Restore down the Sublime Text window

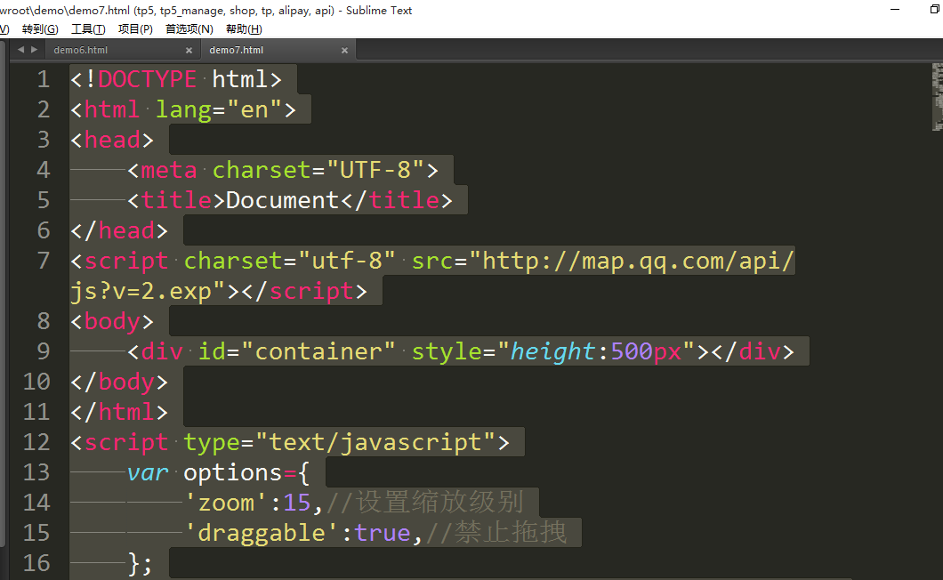pyautogui.click(x=921, y=9)
